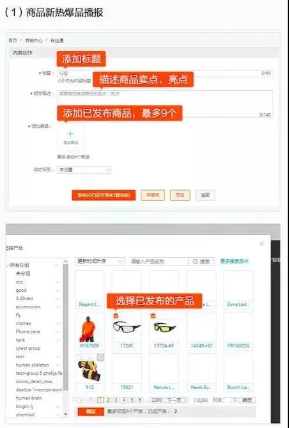289x428 pixels.
Task: Click the orange publish button
Action: pyautogui.click(x=104, y=195)
